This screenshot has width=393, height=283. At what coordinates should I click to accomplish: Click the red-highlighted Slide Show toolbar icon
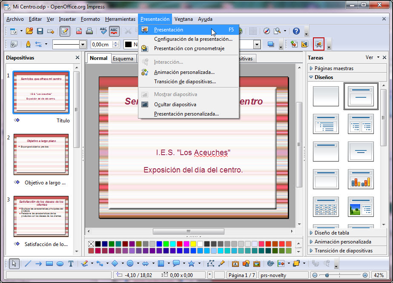pyautogui.click(x=318, y=44)
